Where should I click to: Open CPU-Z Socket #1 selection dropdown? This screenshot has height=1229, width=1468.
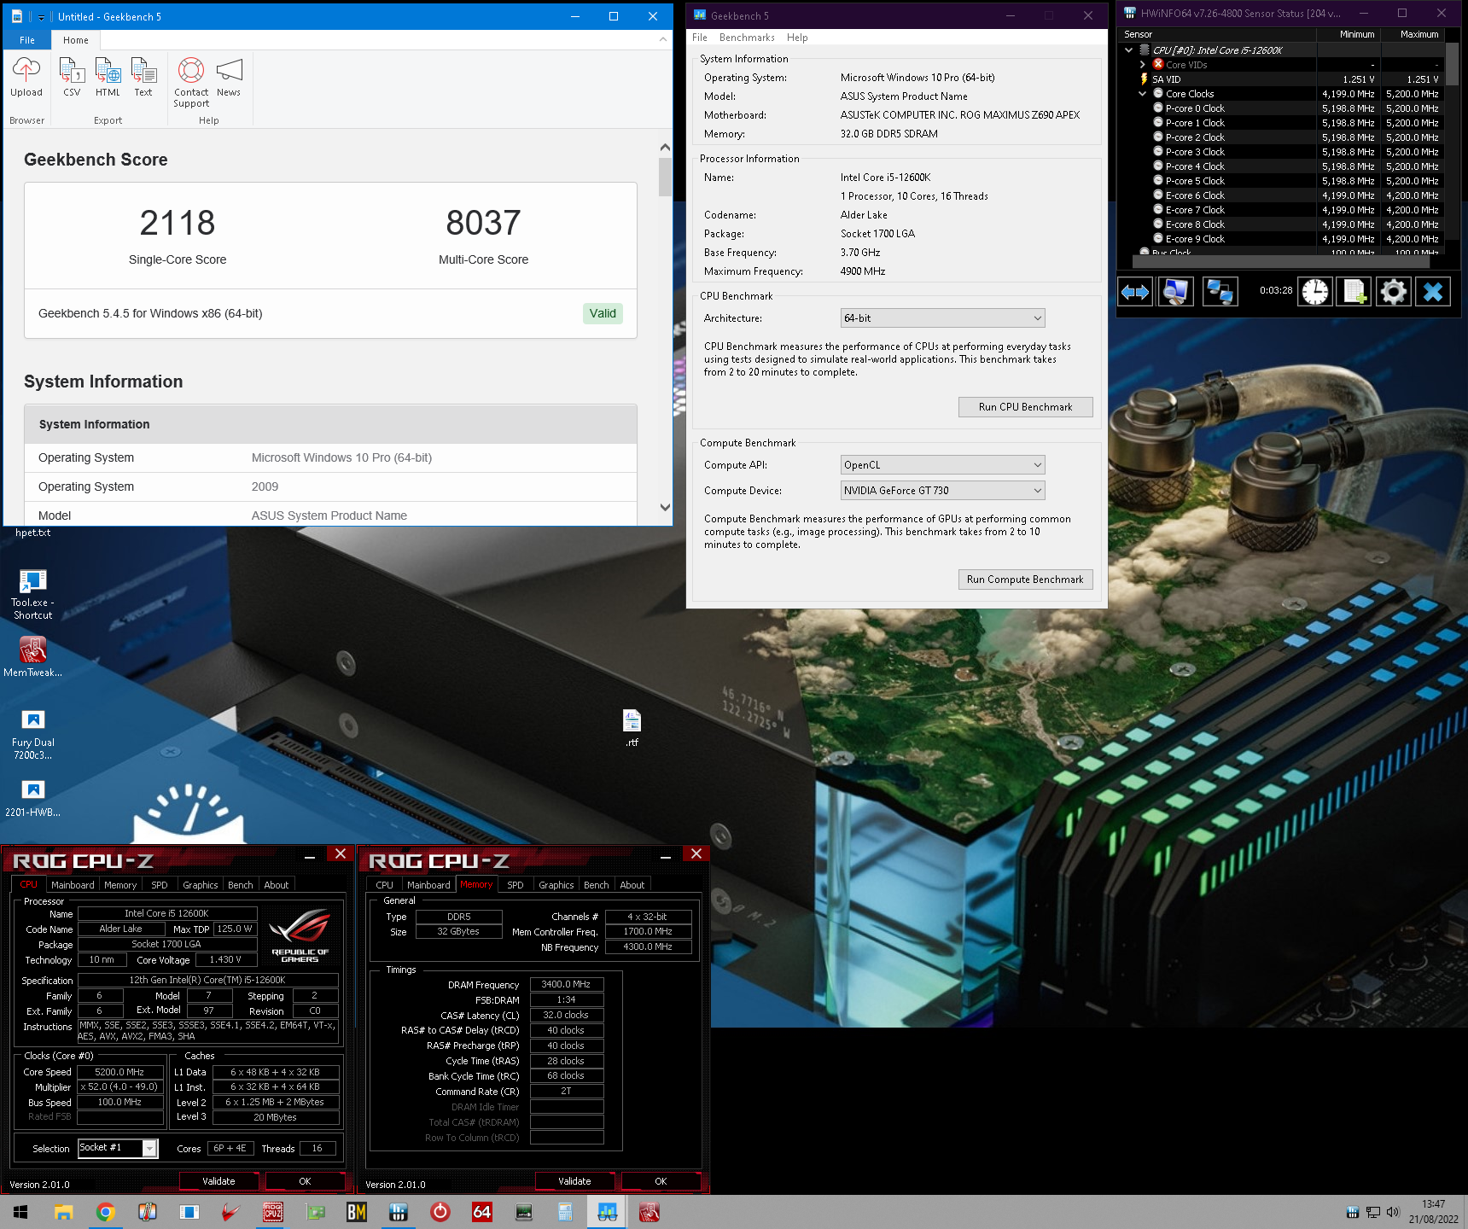[x=118, y=1148]
